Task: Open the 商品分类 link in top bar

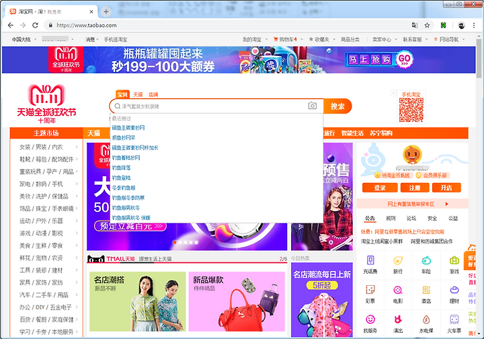Action: click(350, 40)
